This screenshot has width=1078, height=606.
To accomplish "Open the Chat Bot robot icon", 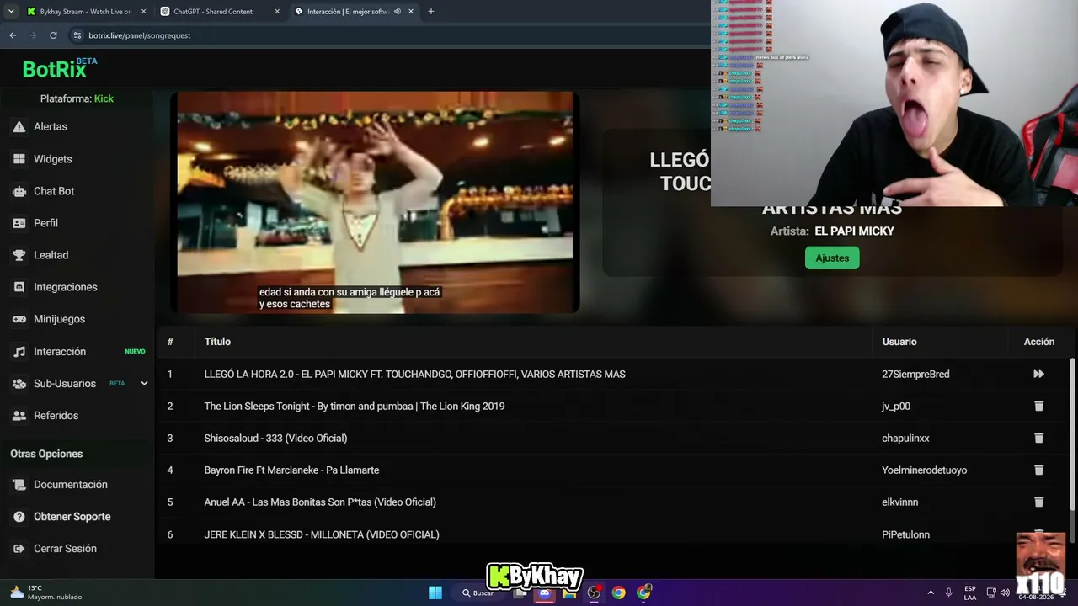I will (x=19, y=191).
